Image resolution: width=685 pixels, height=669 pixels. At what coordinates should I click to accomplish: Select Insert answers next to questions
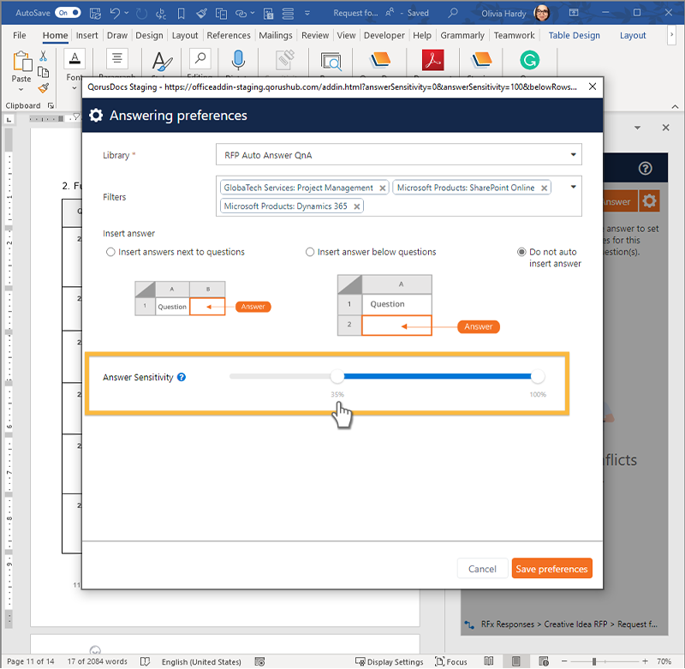pyautogui.click(x=110, y=252)
